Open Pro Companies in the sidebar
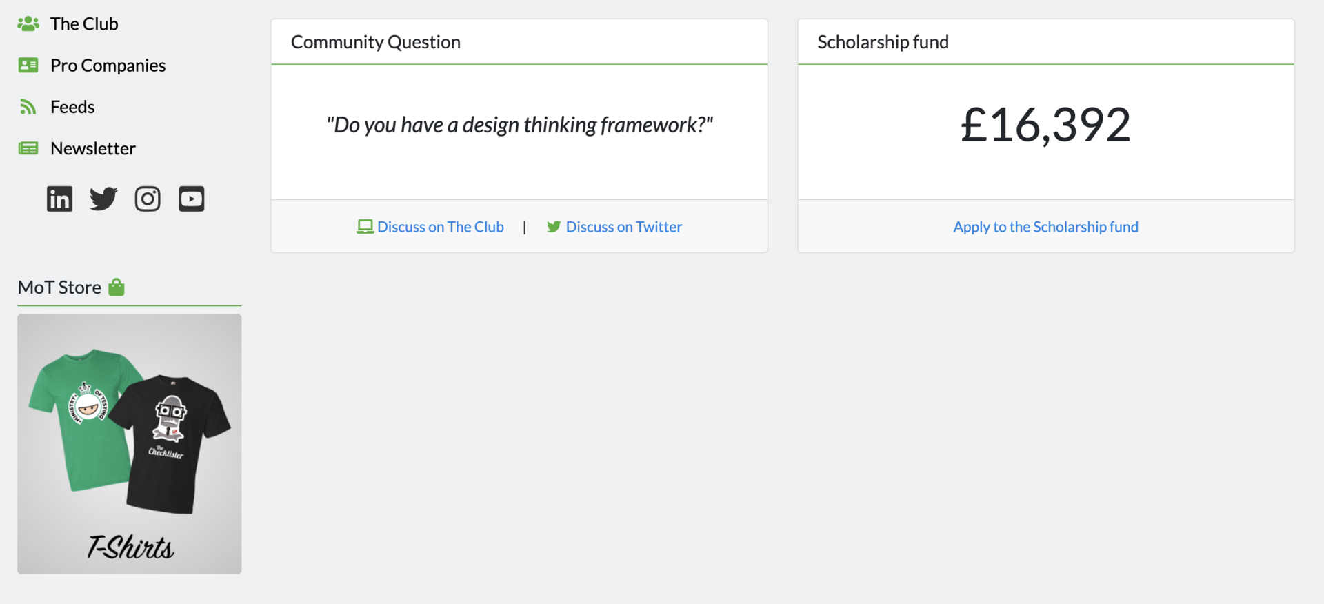The height and width of the screenshot is (604, 1324). click(108, 65)
